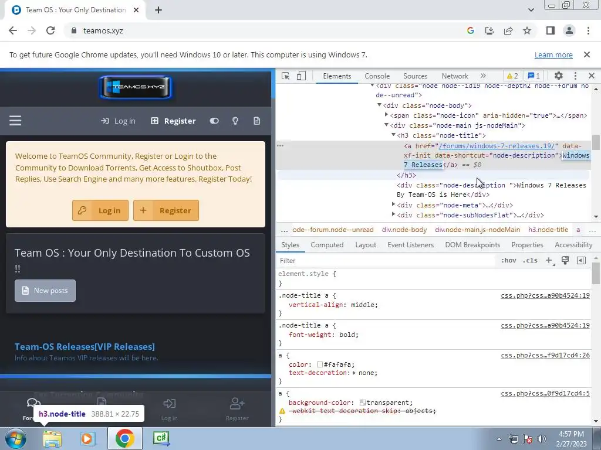Select h3.node-title in breadcrumb bar
Screen dimensions: 601x450
tap(548, 230)
